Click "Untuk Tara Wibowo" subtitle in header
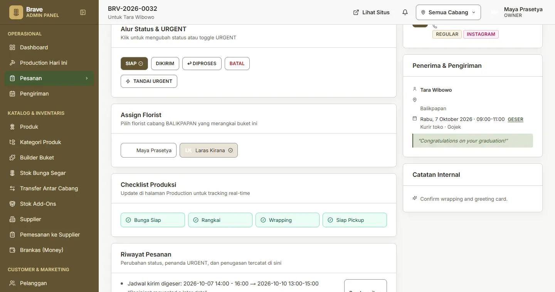 [131, 17]
